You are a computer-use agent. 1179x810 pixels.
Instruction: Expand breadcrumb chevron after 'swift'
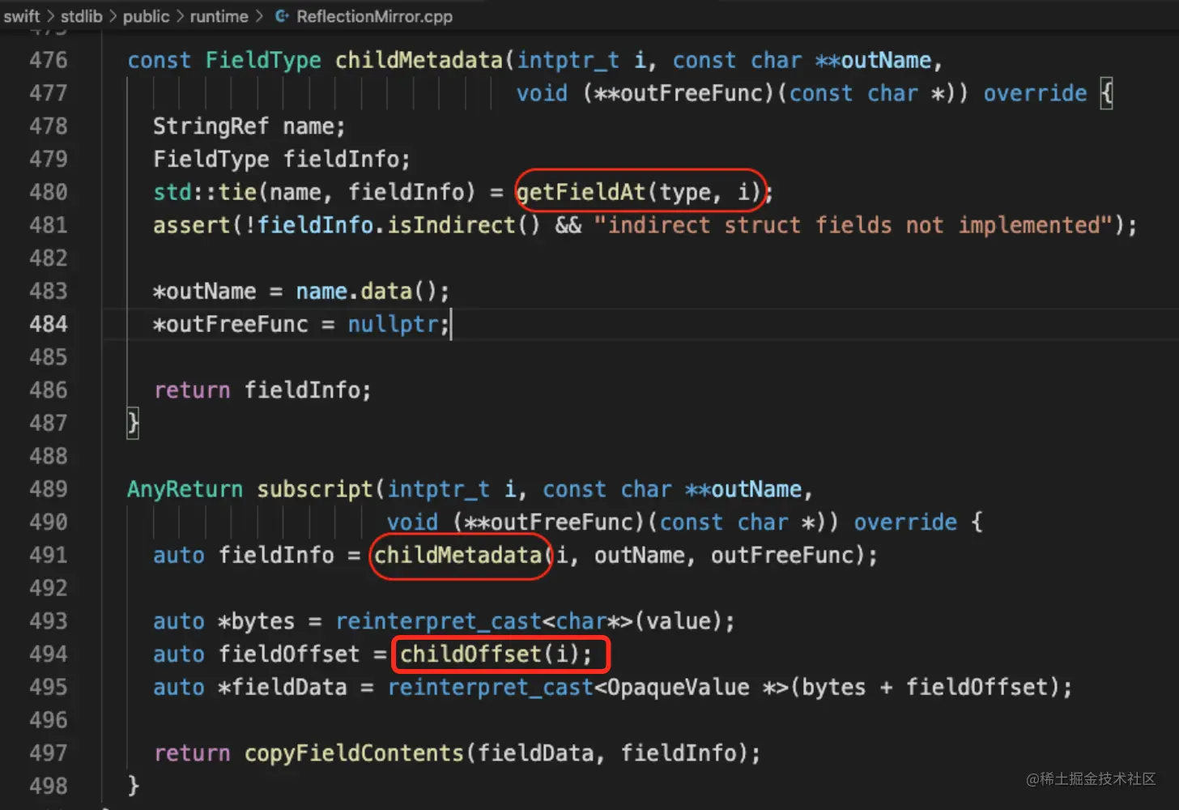coord(50,16)
